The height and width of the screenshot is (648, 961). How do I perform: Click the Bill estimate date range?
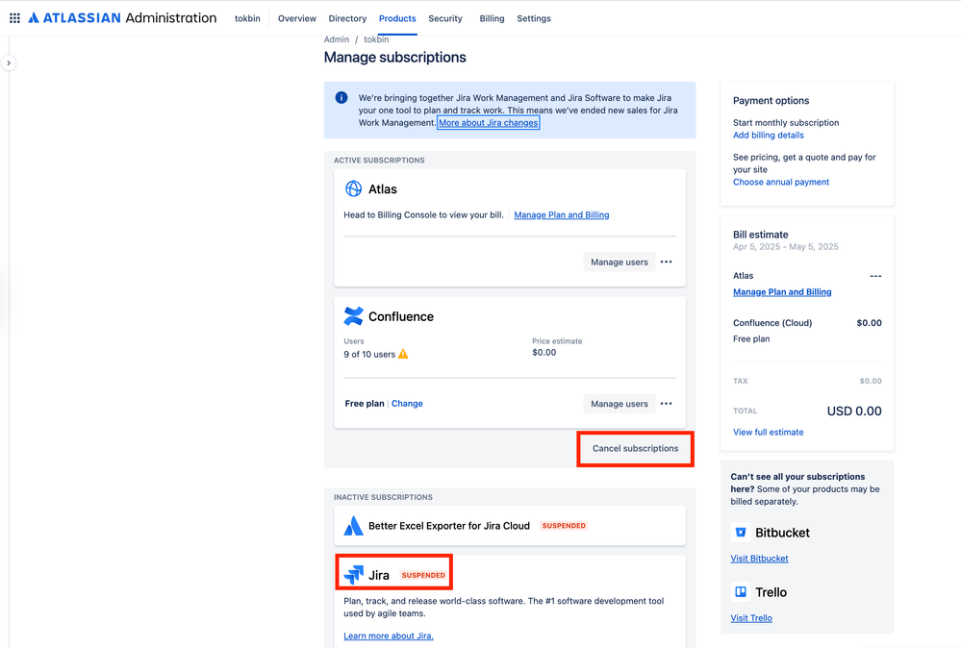786,247
